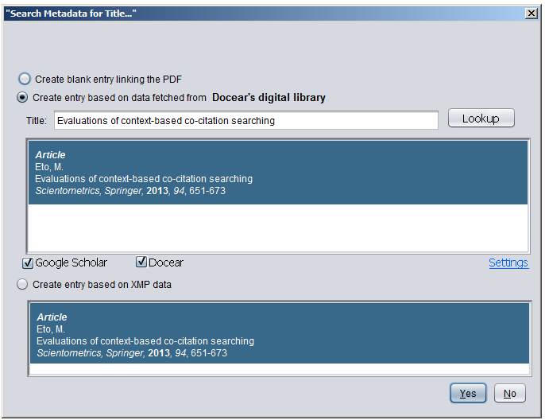This screenshot has width=545, height=420.
Task: Close the Search Metadata dialog
Action: click(531, 14)
